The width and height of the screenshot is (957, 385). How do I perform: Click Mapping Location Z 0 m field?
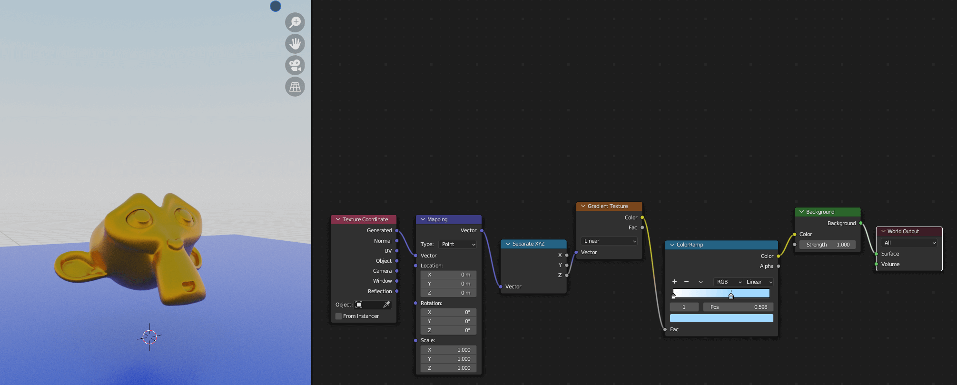[x=448, y=293]
